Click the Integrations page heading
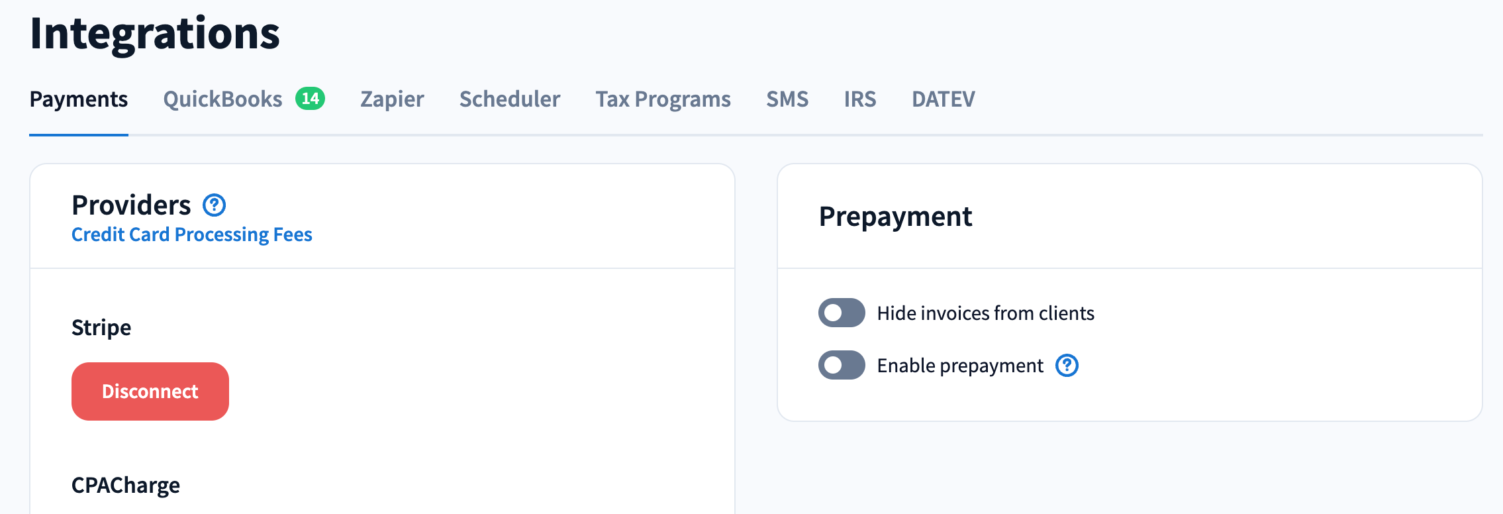The width and height of the screenshot is (1503, 514). 155,33
